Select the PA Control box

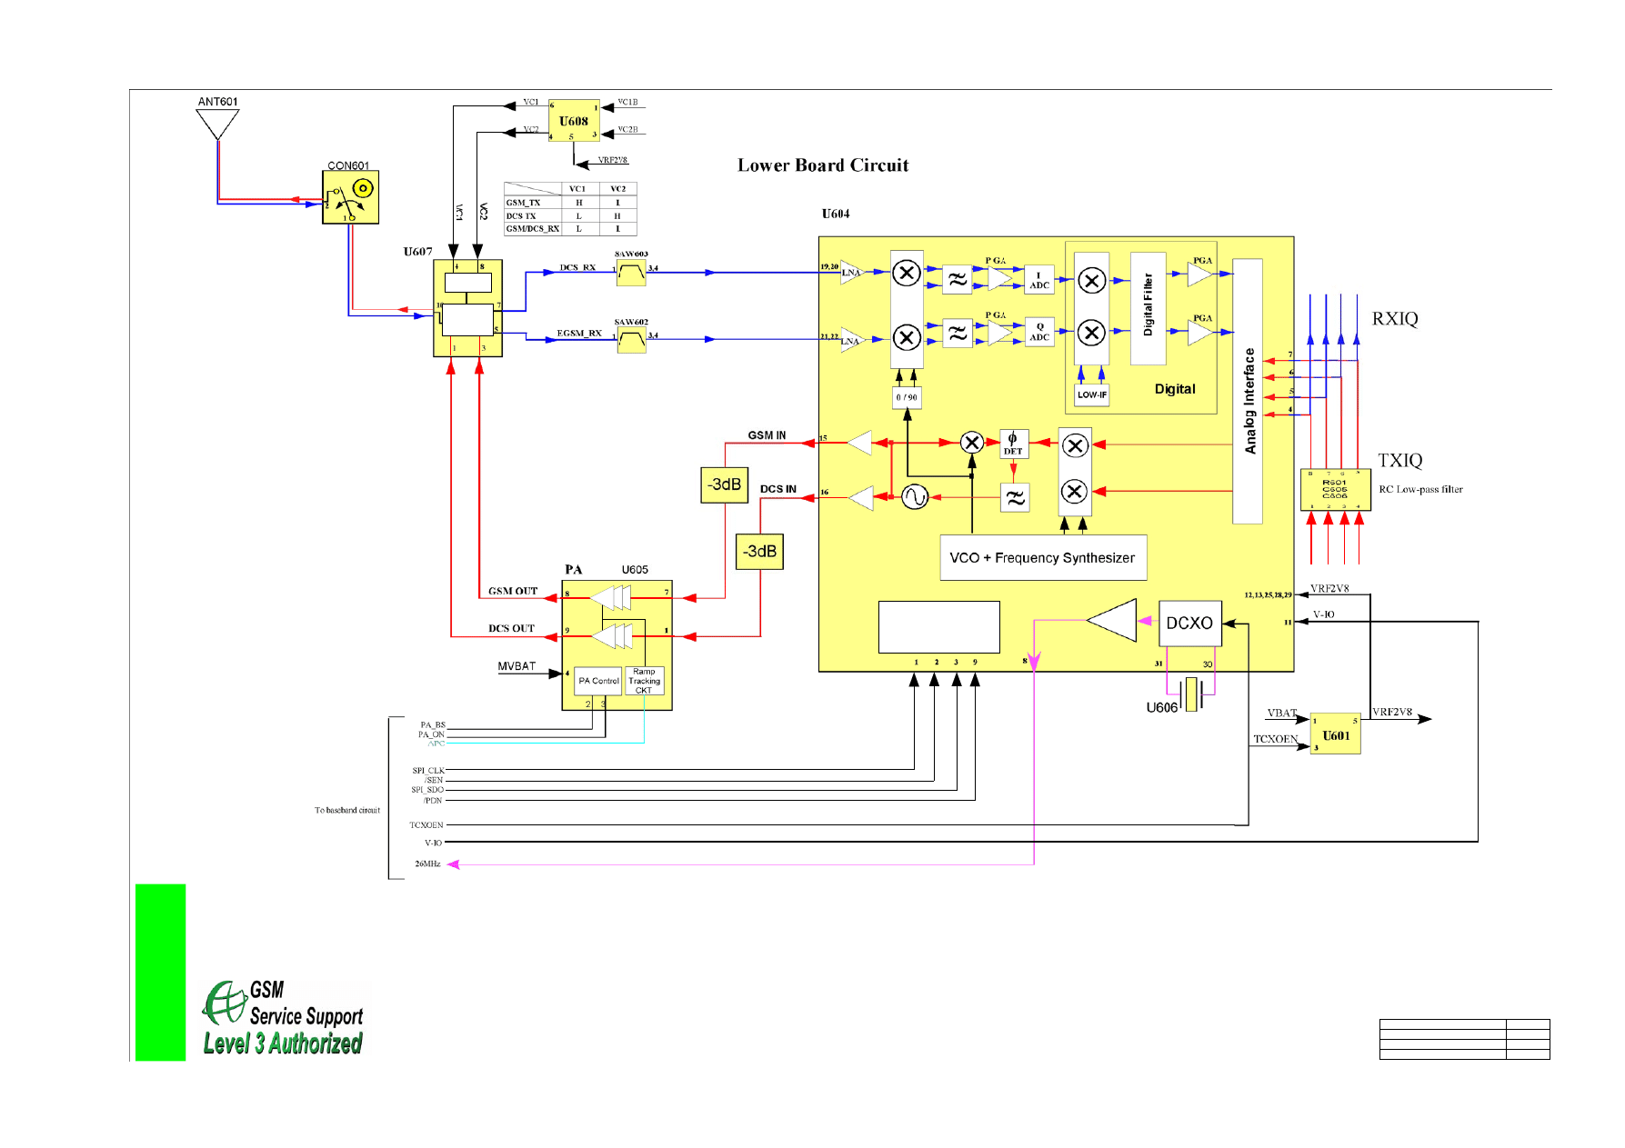pyautogui.click(x=598, y=681)
